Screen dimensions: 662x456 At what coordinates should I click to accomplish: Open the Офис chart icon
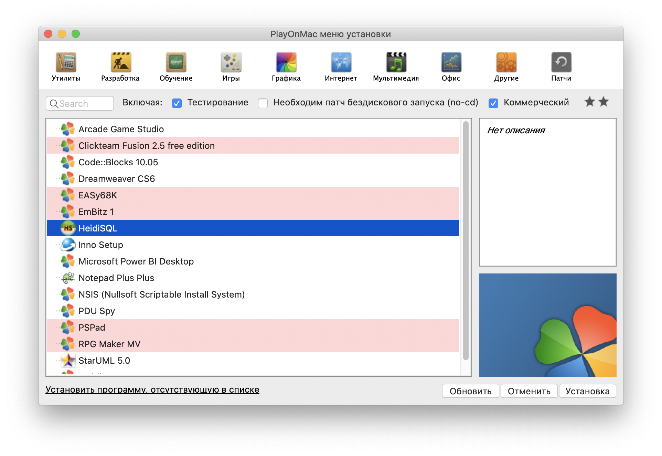point(451,63)
